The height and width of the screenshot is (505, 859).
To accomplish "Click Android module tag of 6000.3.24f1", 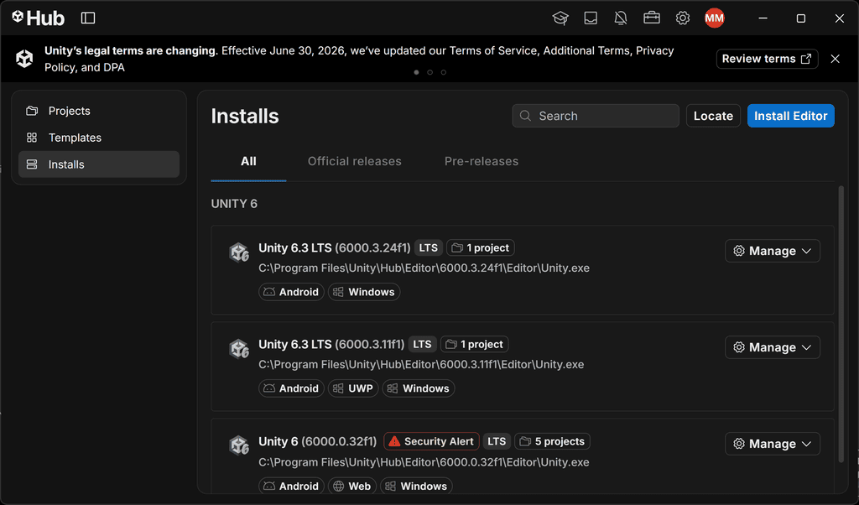I will 291,292.
